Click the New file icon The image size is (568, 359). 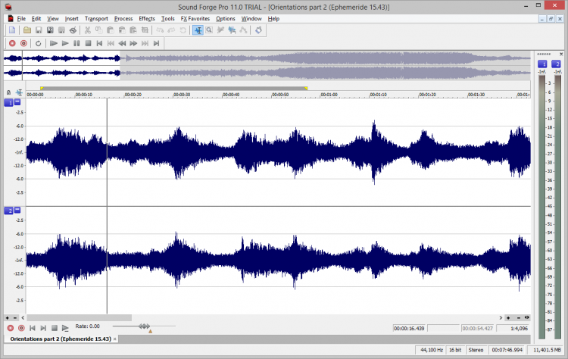(x=12, y=30)
